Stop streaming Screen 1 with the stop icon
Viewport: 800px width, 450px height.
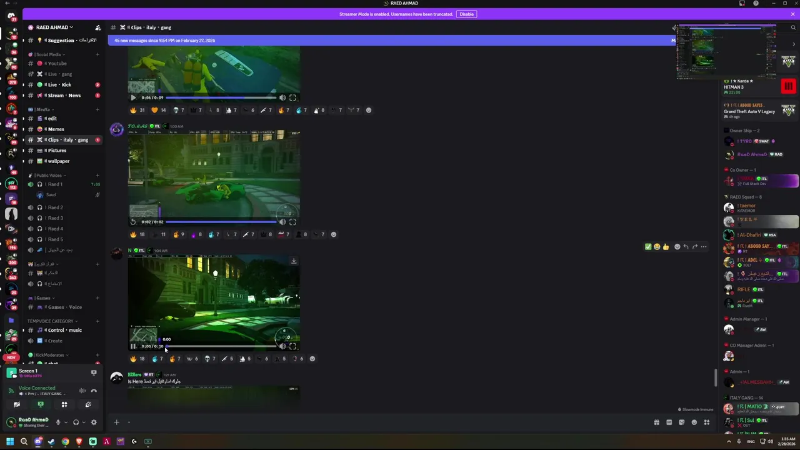(x=94, y=372)
